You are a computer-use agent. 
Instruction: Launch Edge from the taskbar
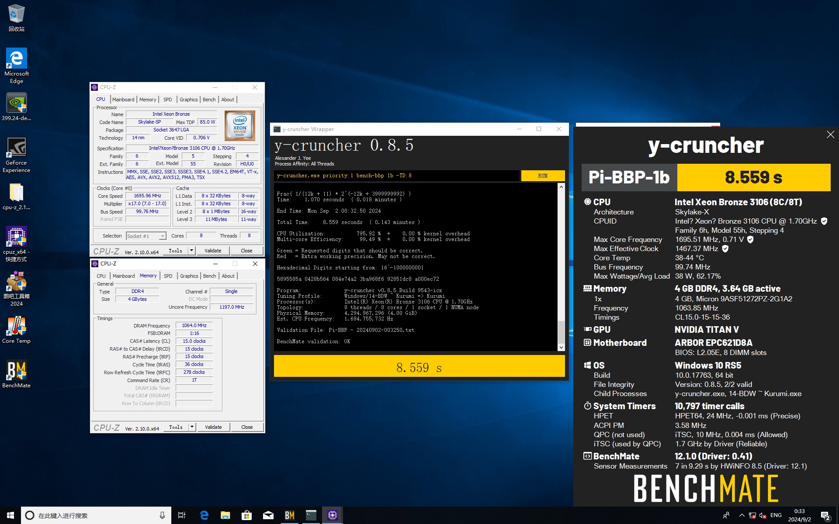[x=204, y=515]
